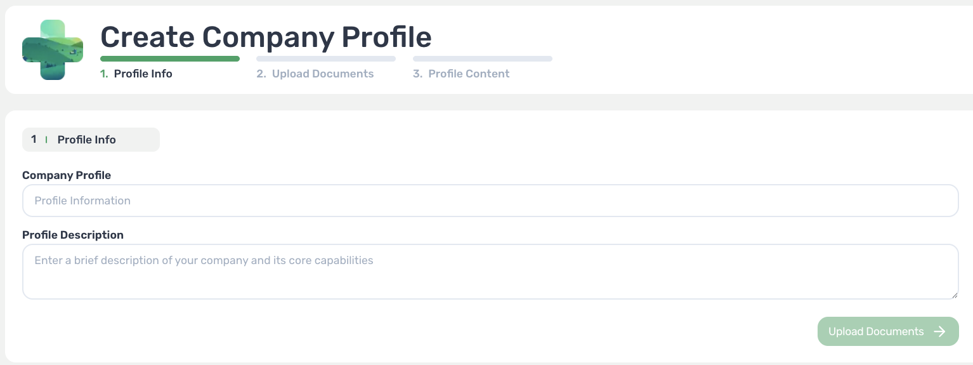This screenshot has height=365, width=973.
Task: Click the green divider in Profile Info badge
Action: click(46, 140)
